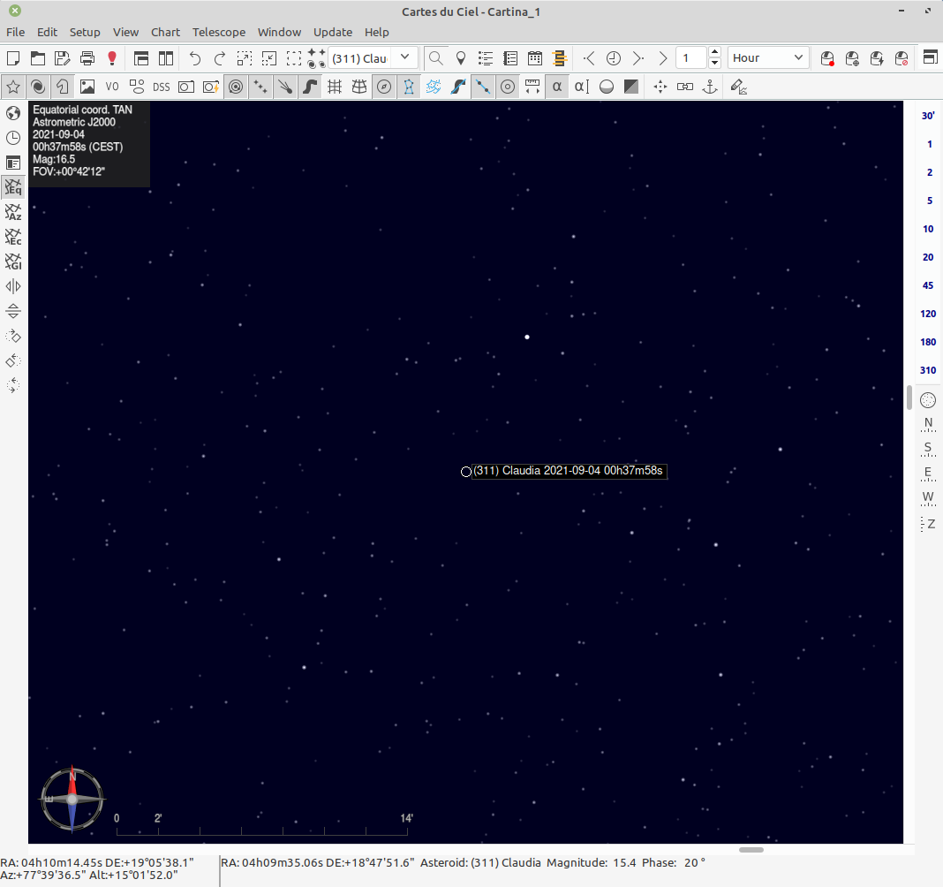This screenshot has width=943, height=887.
Task: Open the Chart menu
Action: (x=165, y=32)
